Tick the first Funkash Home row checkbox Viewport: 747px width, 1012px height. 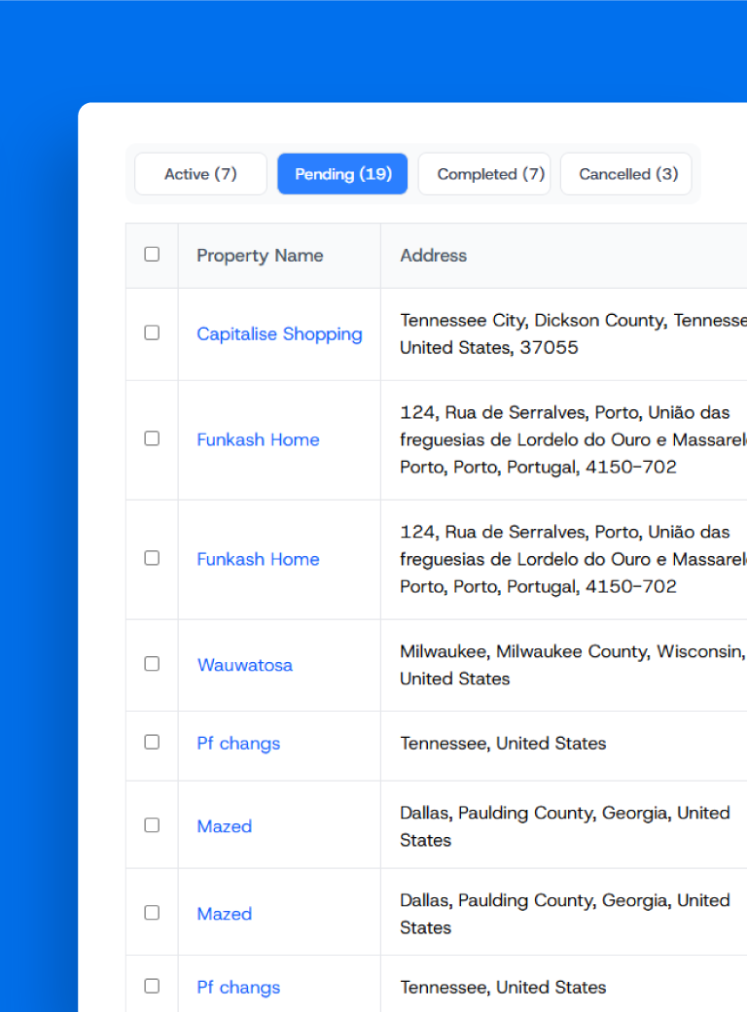tap(152, 438)
